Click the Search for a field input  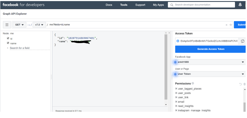coord(30,48)
